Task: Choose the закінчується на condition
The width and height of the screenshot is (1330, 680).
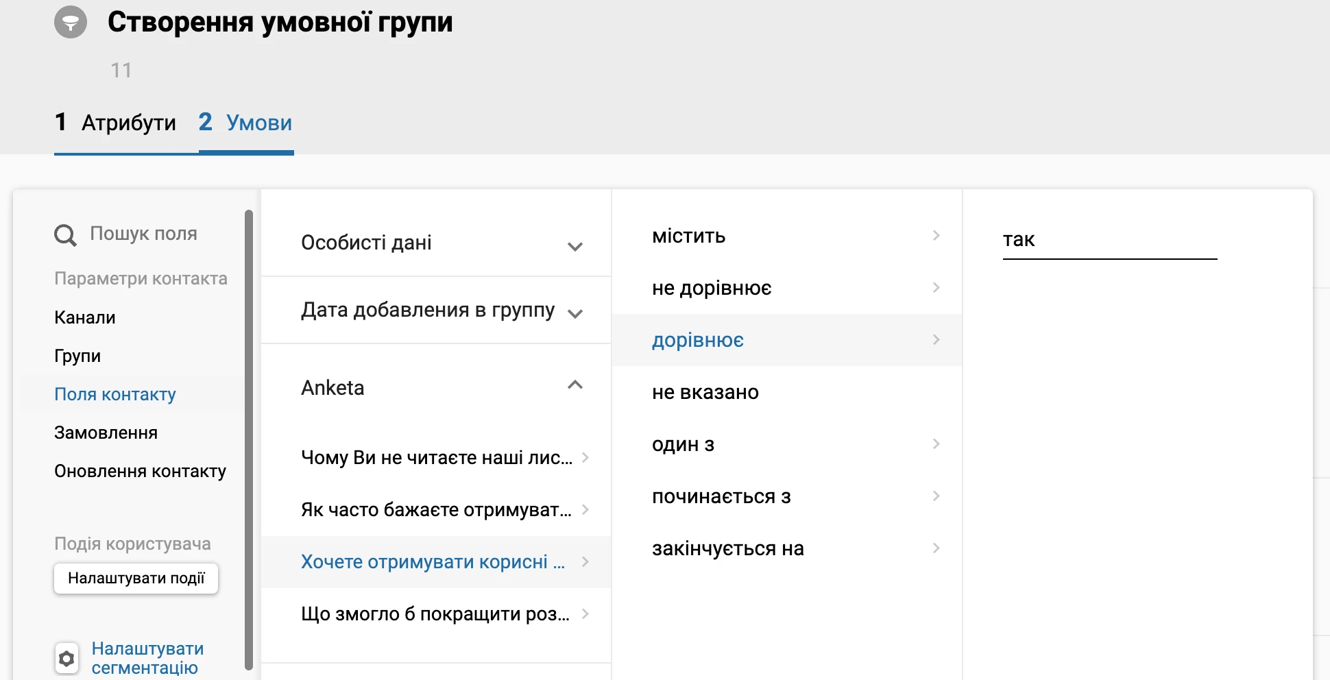Action: [787, 548]
